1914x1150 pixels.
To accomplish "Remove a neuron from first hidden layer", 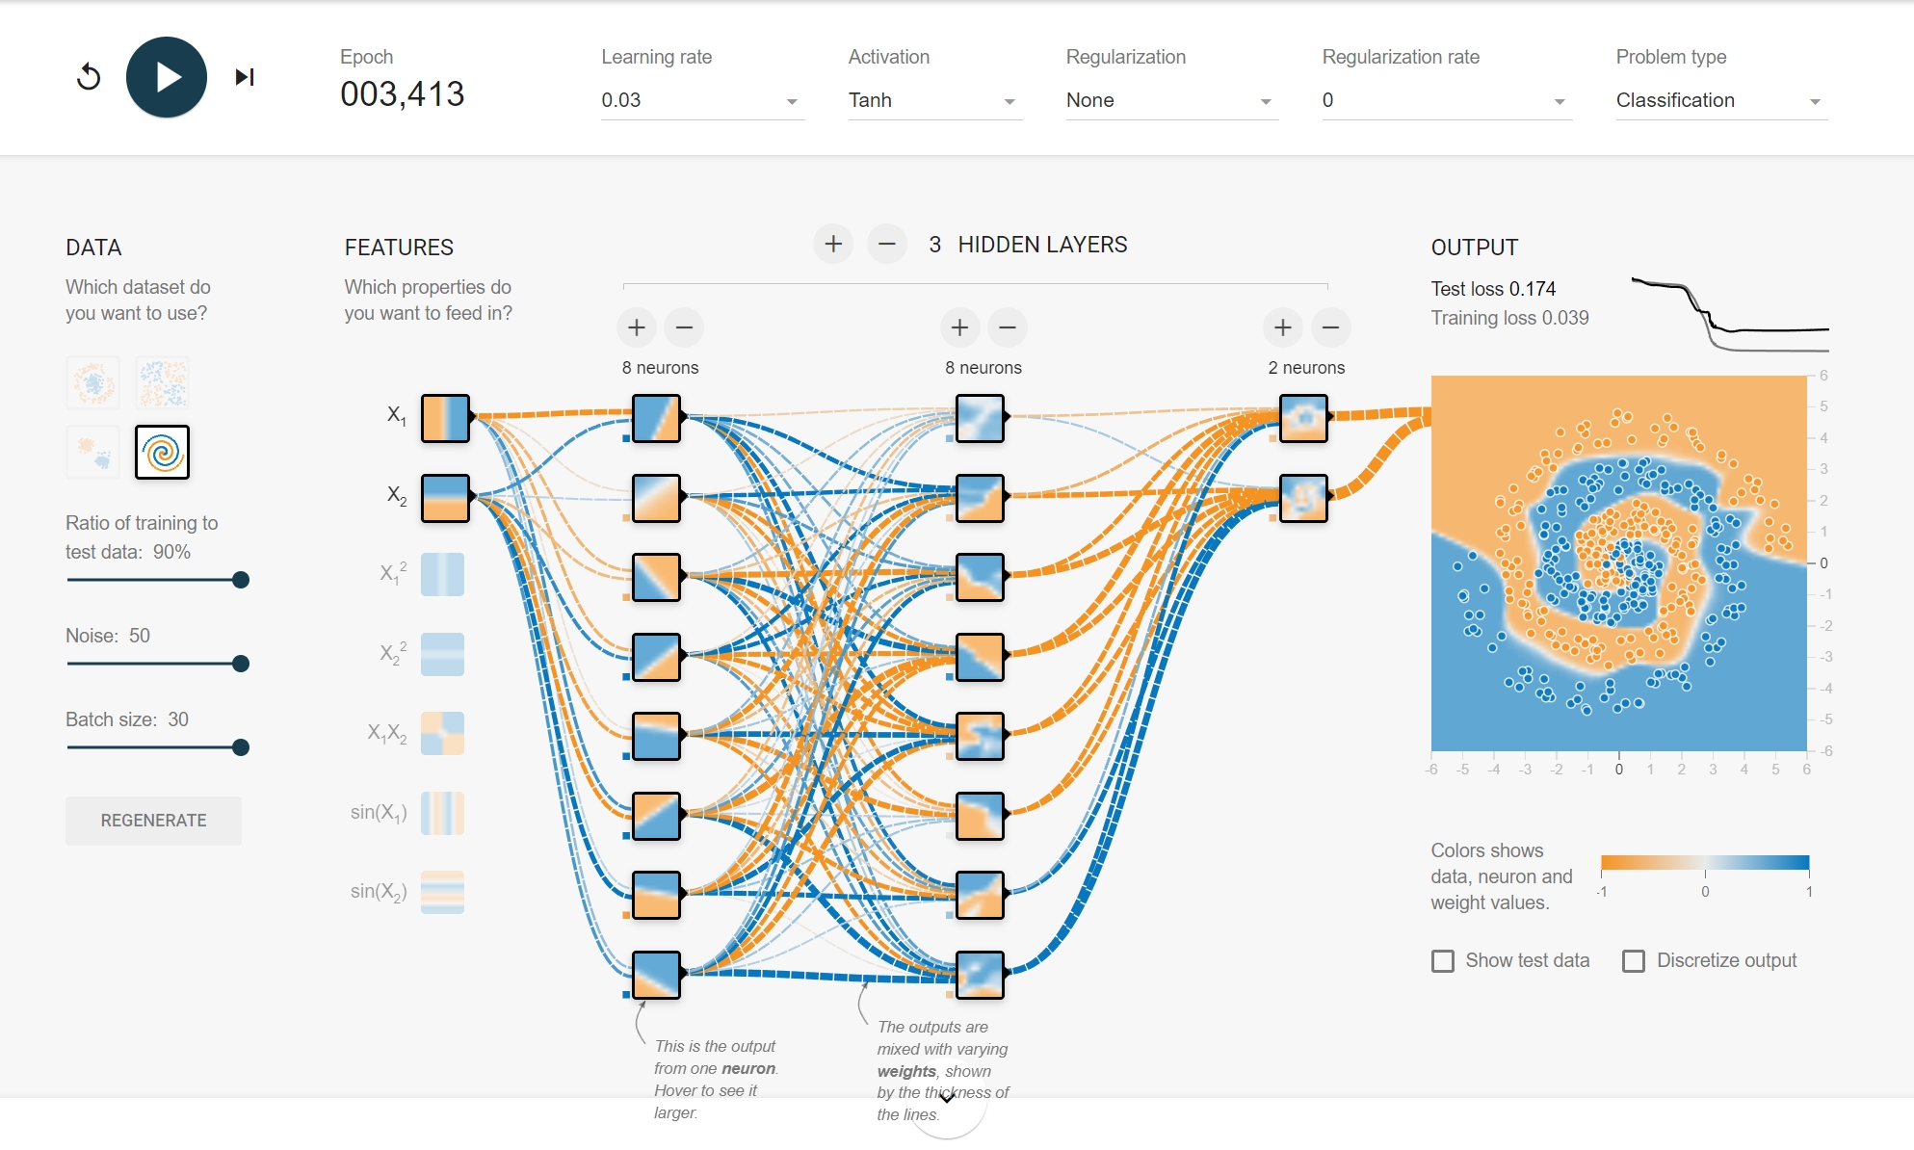I will click(x=685, y=327).
